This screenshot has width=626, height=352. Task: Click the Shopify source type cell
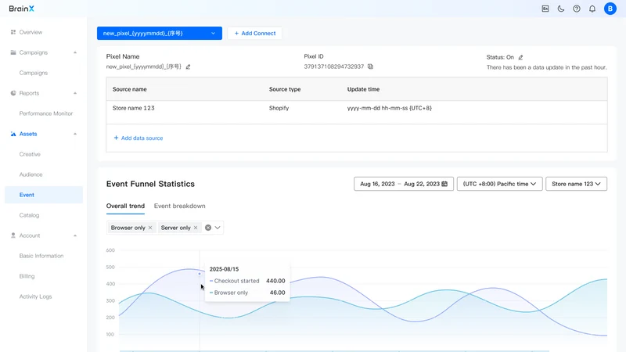279,108
